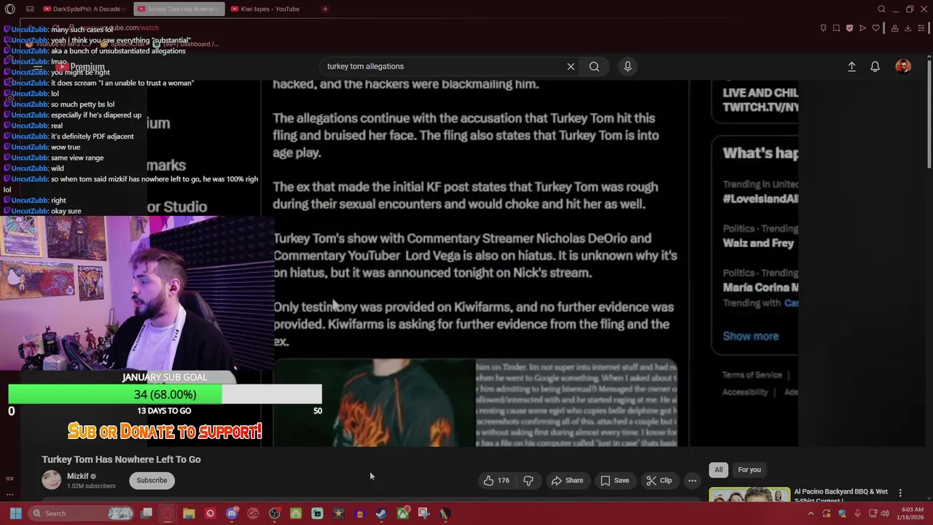Subscribe to the Mizkif channel
The image size is (933, 525).
[152, 480]
